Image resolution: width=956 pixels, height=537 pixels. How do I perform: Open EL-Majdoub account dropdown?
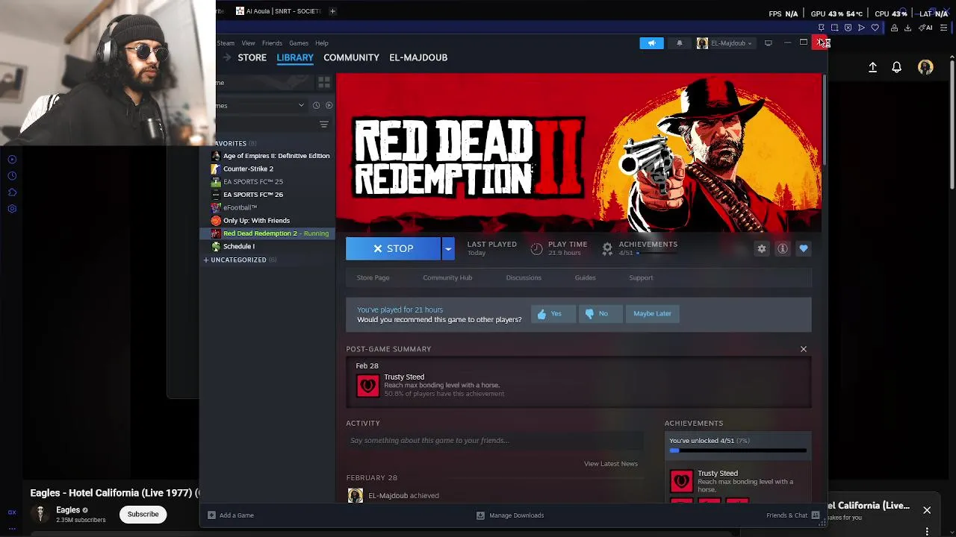724,43
